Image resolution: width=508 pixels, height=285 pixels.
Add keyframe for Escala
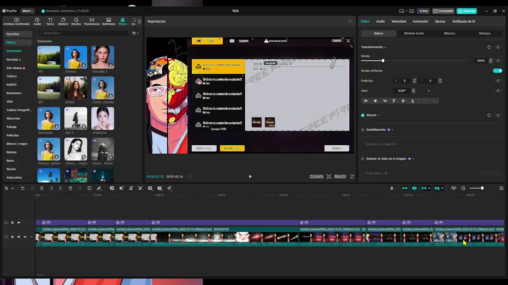pyautogui.click(x=498, y=61)
